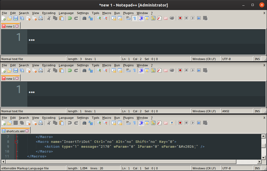Redo the edit in the middle window

[x=76, y=70]
